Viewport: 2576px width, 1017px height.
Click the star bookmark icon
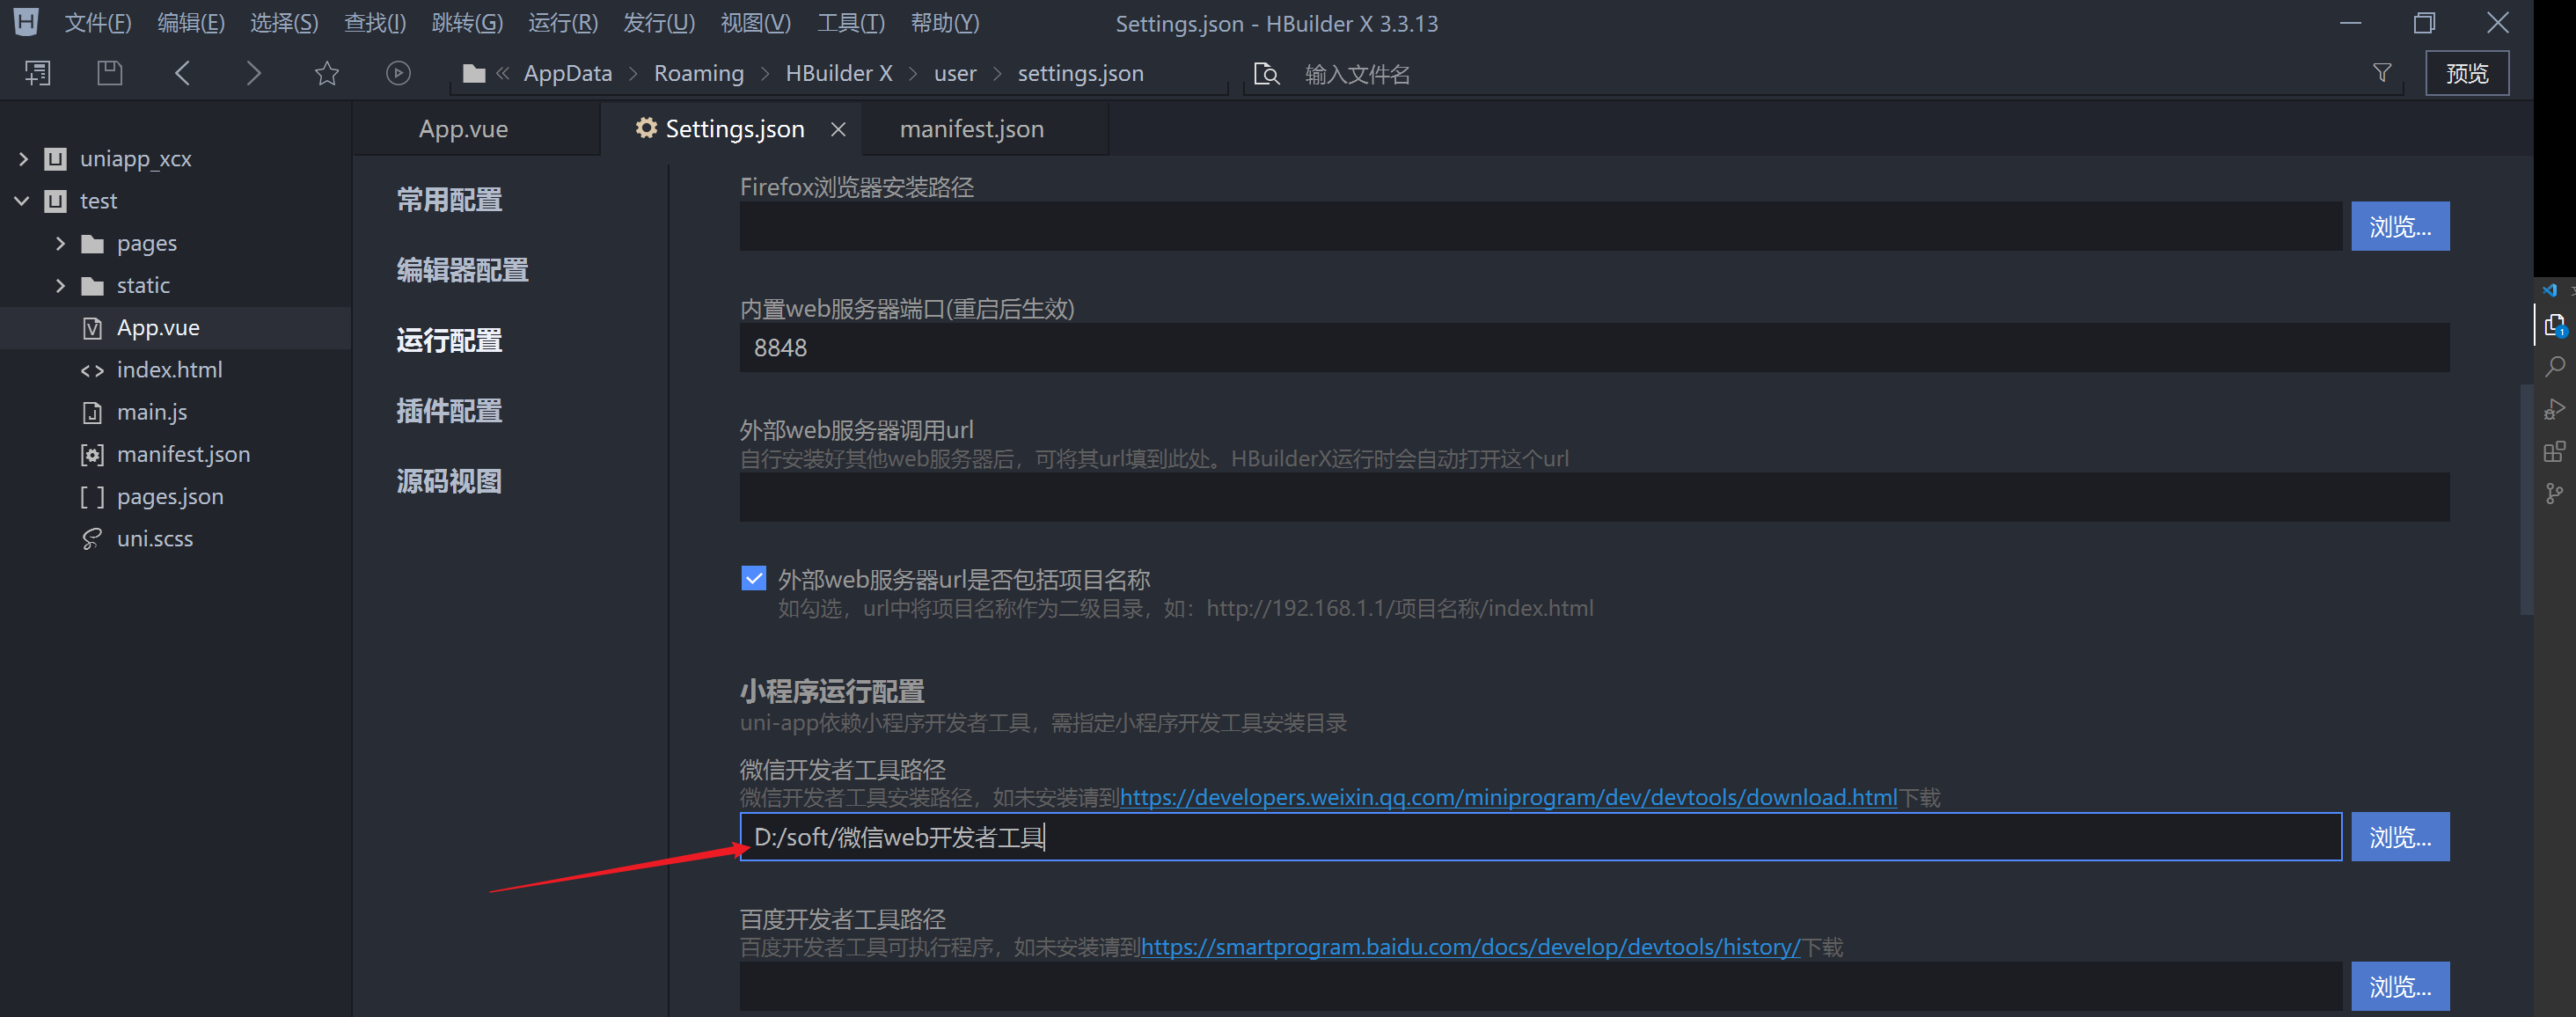[x=327, y=73]
